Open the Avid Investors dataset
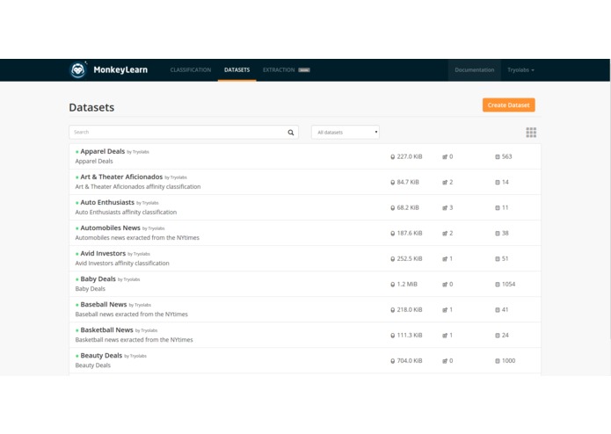Viewport: 611px width, 434px height. (103, 253)
